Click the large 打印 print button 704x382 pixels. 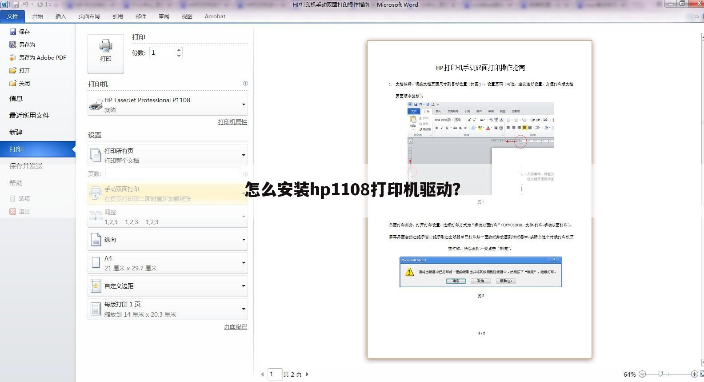pyautogui.click(x=106, y=53)
